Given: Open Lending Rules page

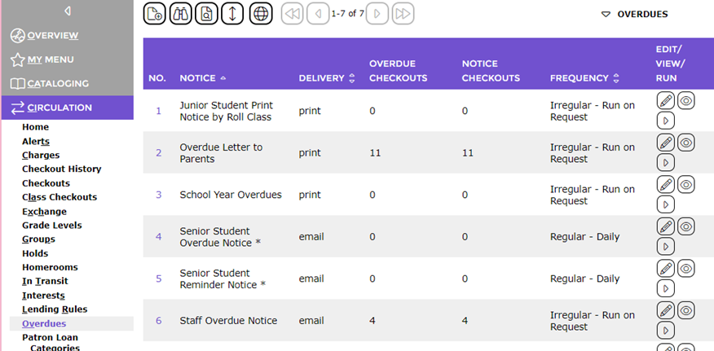Looking at the screenshot, I should [x=55, y=309].
